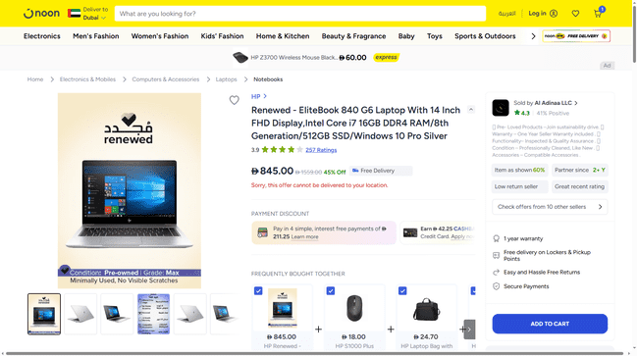
Task: Click the main renewed laptop product image
Action: click(x=130, y=190)
